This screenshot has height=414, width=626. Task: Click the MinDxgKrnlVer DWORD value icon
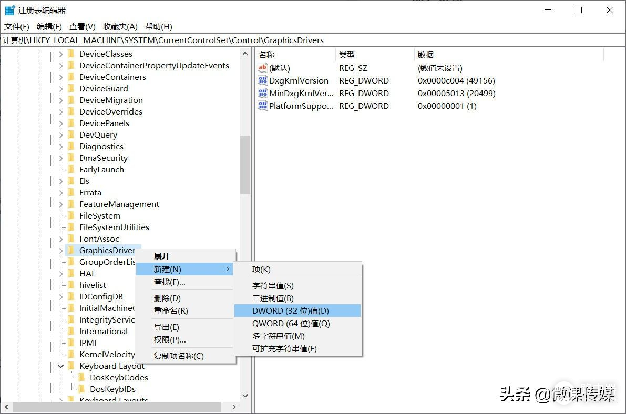pyautogui.click(x=263, y=93)
